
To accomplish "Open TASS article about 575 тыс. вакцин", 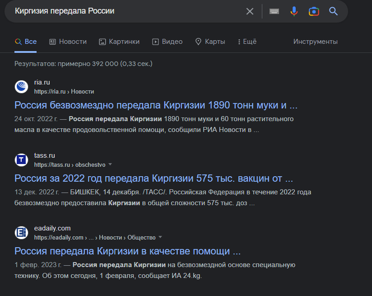I will point(153,178).
